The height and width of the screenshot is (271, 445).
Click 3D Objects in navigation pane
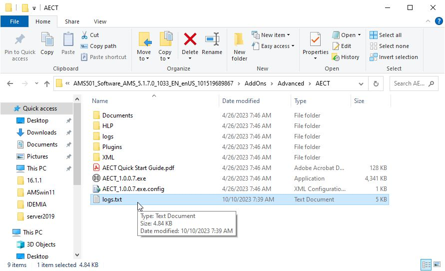coord(41,244)
